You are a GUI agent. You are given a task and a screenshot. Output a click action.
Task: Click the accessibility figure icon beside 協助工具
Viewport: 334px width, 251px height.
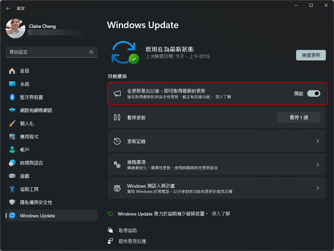pos(12,189)
